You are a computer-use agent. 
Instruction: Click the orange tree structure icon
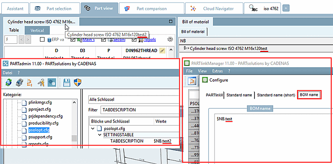(29, 82)
